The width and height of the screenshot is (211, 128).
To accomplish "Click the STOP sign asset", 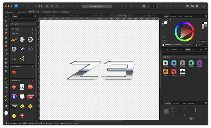I will (14, 87).
